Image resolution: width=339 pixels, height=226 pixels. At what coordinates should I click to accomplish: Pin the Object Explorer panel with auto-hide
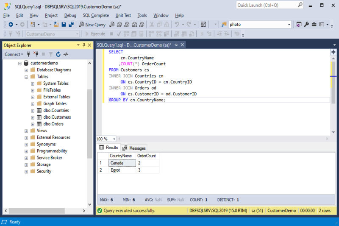[x=84, y=45]
